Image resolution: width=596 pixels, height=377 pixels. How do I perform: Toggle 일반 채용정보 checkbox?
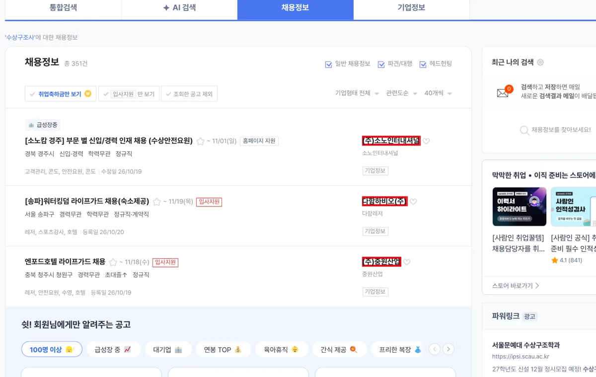point(328,64)
